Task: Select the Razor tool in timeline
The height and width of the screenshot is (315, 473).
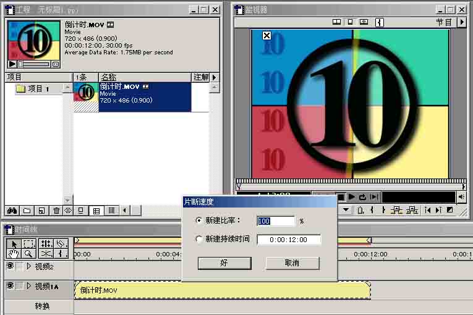Action: tap(61, 243)
